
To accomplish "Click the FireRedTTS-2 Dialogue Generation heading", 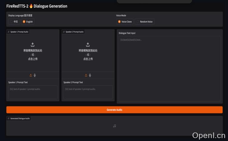I will tap(37, 6).
